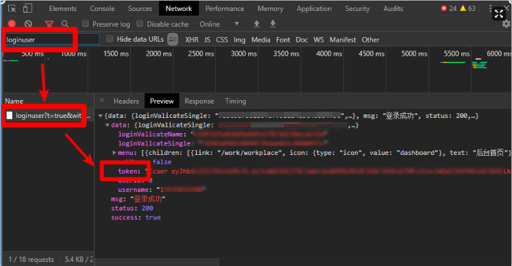Open the network search magnifier icon
The image size is (512, 266).
coord(65,24)
